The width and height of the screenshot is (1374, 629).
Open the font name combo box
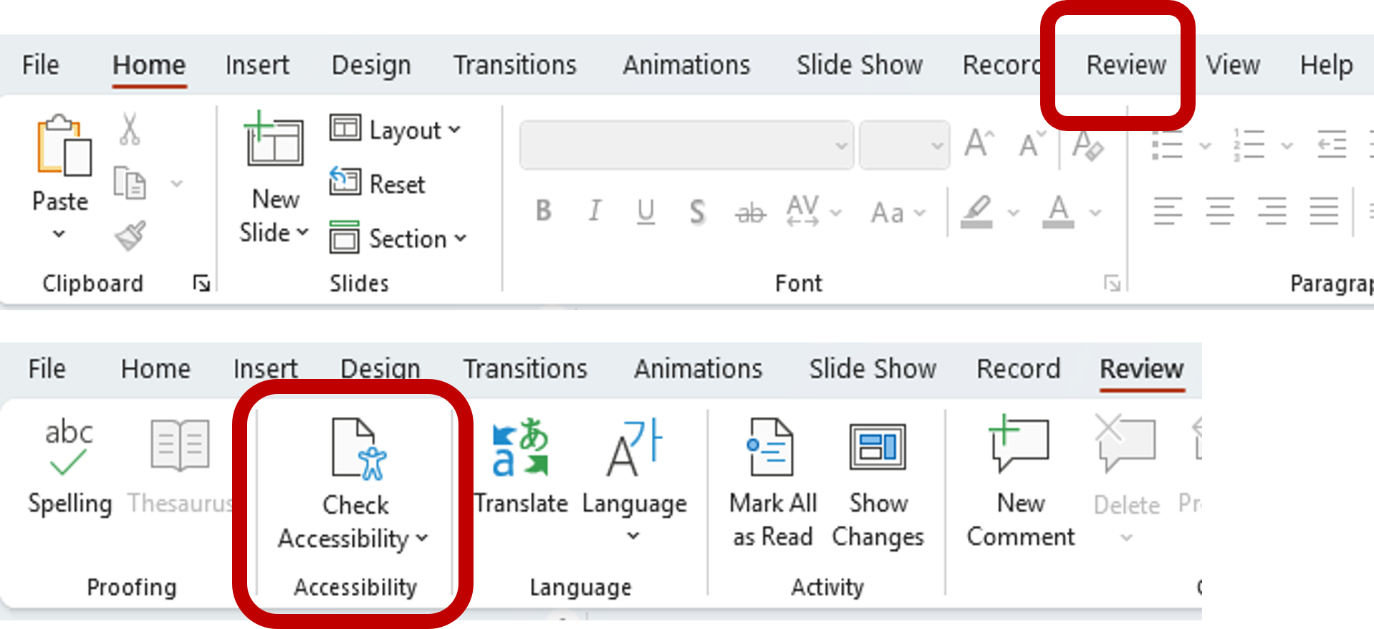click(686, 145)
